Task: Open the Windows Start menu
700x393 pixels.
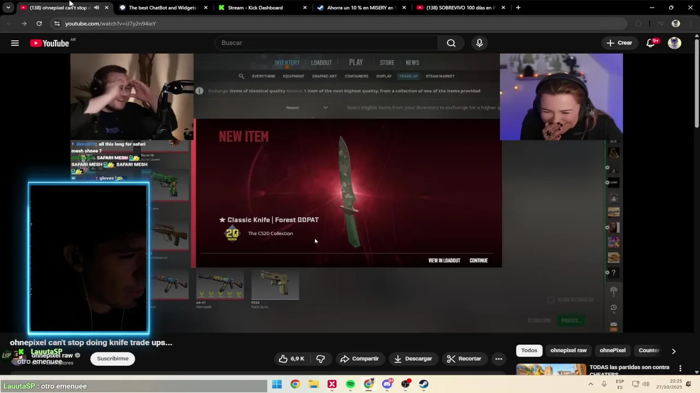Action: coord(277,384)
